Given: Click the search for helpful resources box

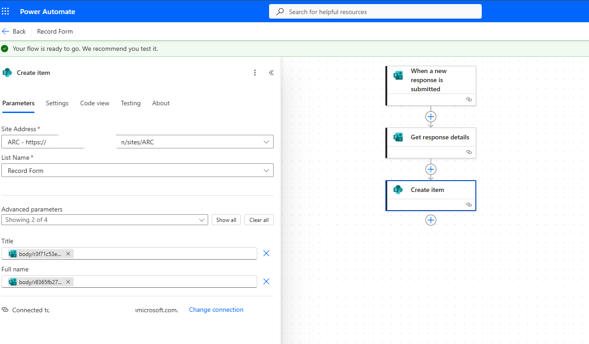Looking at the screenshot, I should tap(375, 12).
